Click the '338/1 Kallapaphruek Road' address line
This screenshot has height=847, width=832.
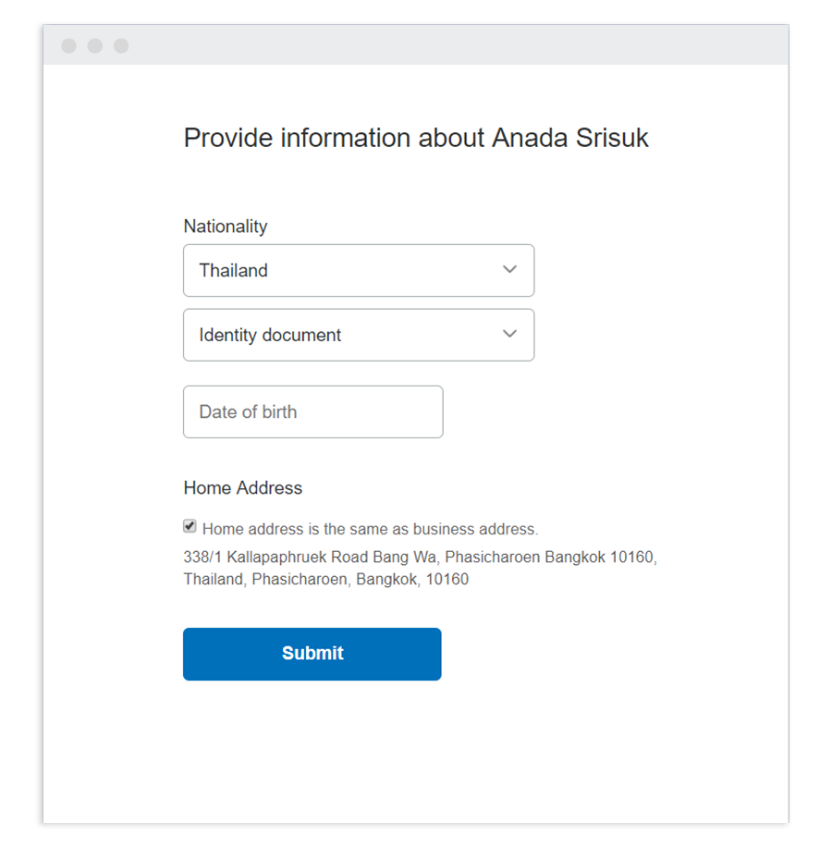[420, 558]
